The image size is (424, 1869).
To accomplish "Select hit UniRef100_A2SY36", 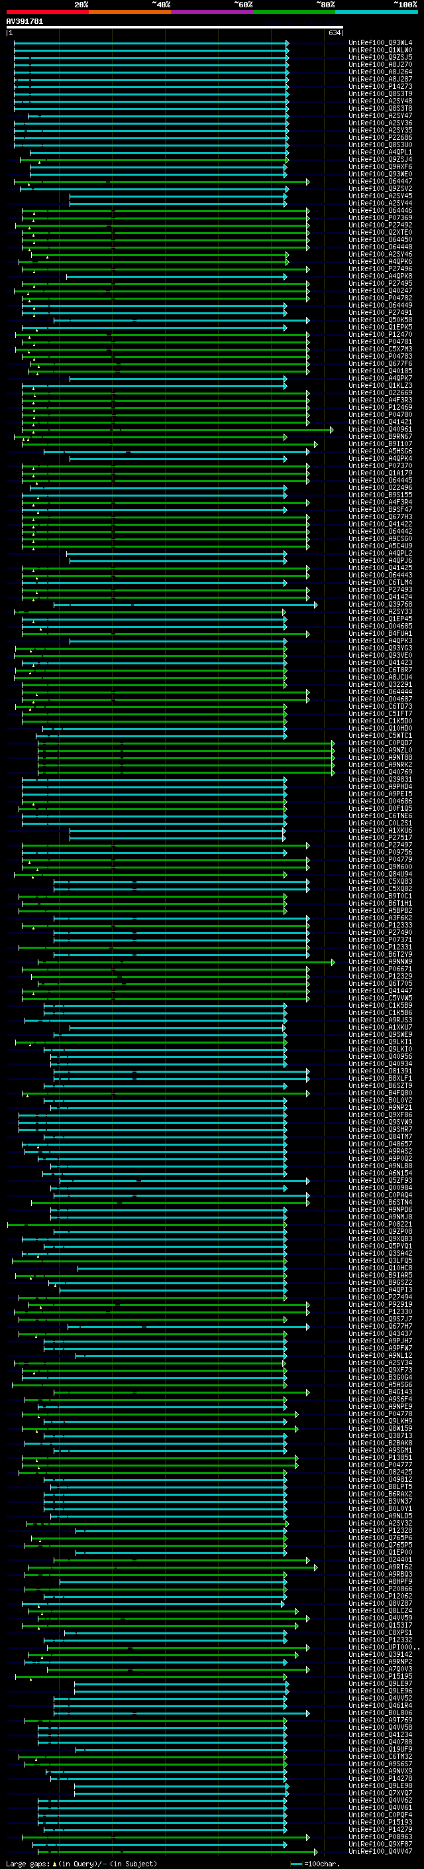I will 380,123.
